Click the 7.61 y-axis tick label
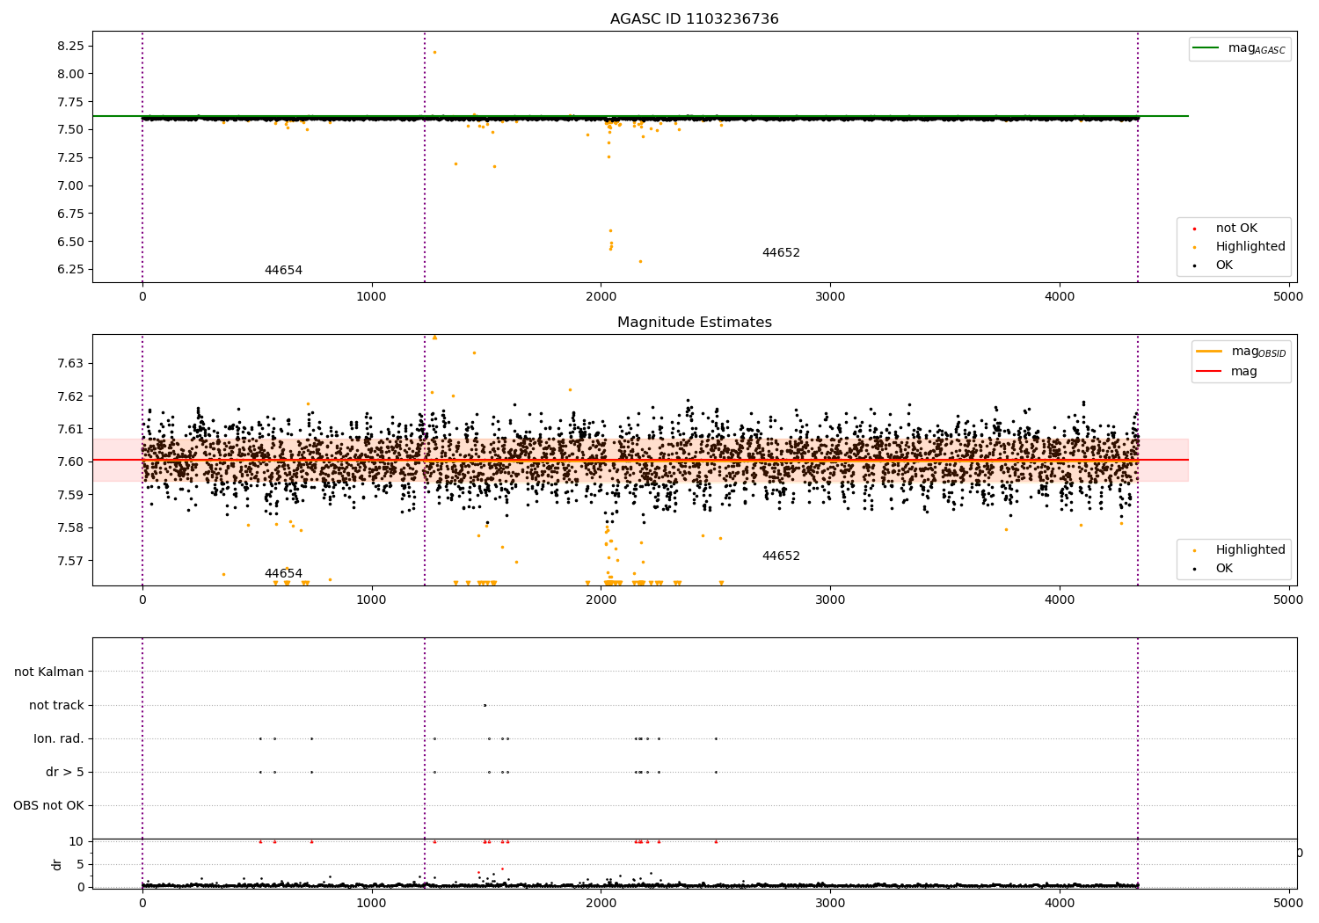This screenshot has height=923, width=1319. (x=70, y=429)
